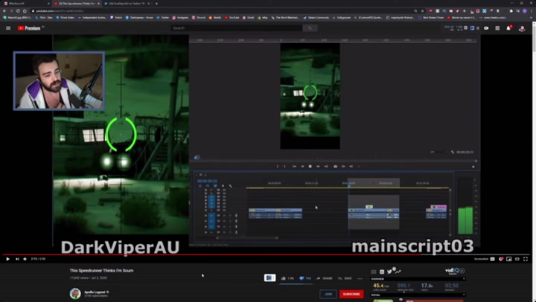Open the Discord bookmark
The width and height of the screenshot is (536, 302).
pyautogui.click(x=199, y=17)
